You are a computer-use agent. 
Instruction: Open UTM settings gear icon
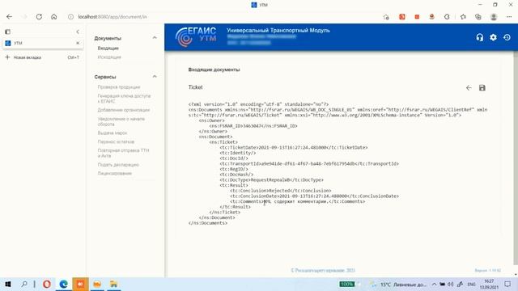tap(493, 37)
